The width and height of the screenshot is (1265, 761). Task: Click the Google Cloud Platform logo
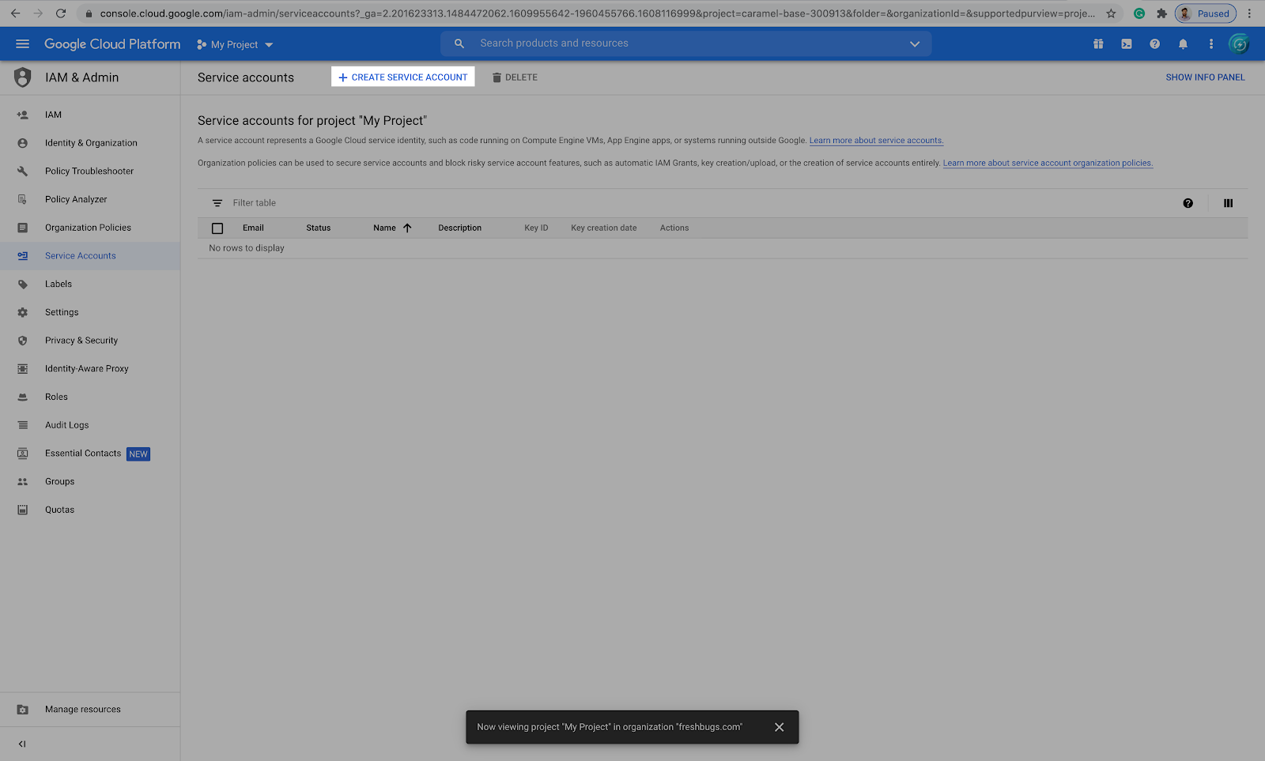112,44
